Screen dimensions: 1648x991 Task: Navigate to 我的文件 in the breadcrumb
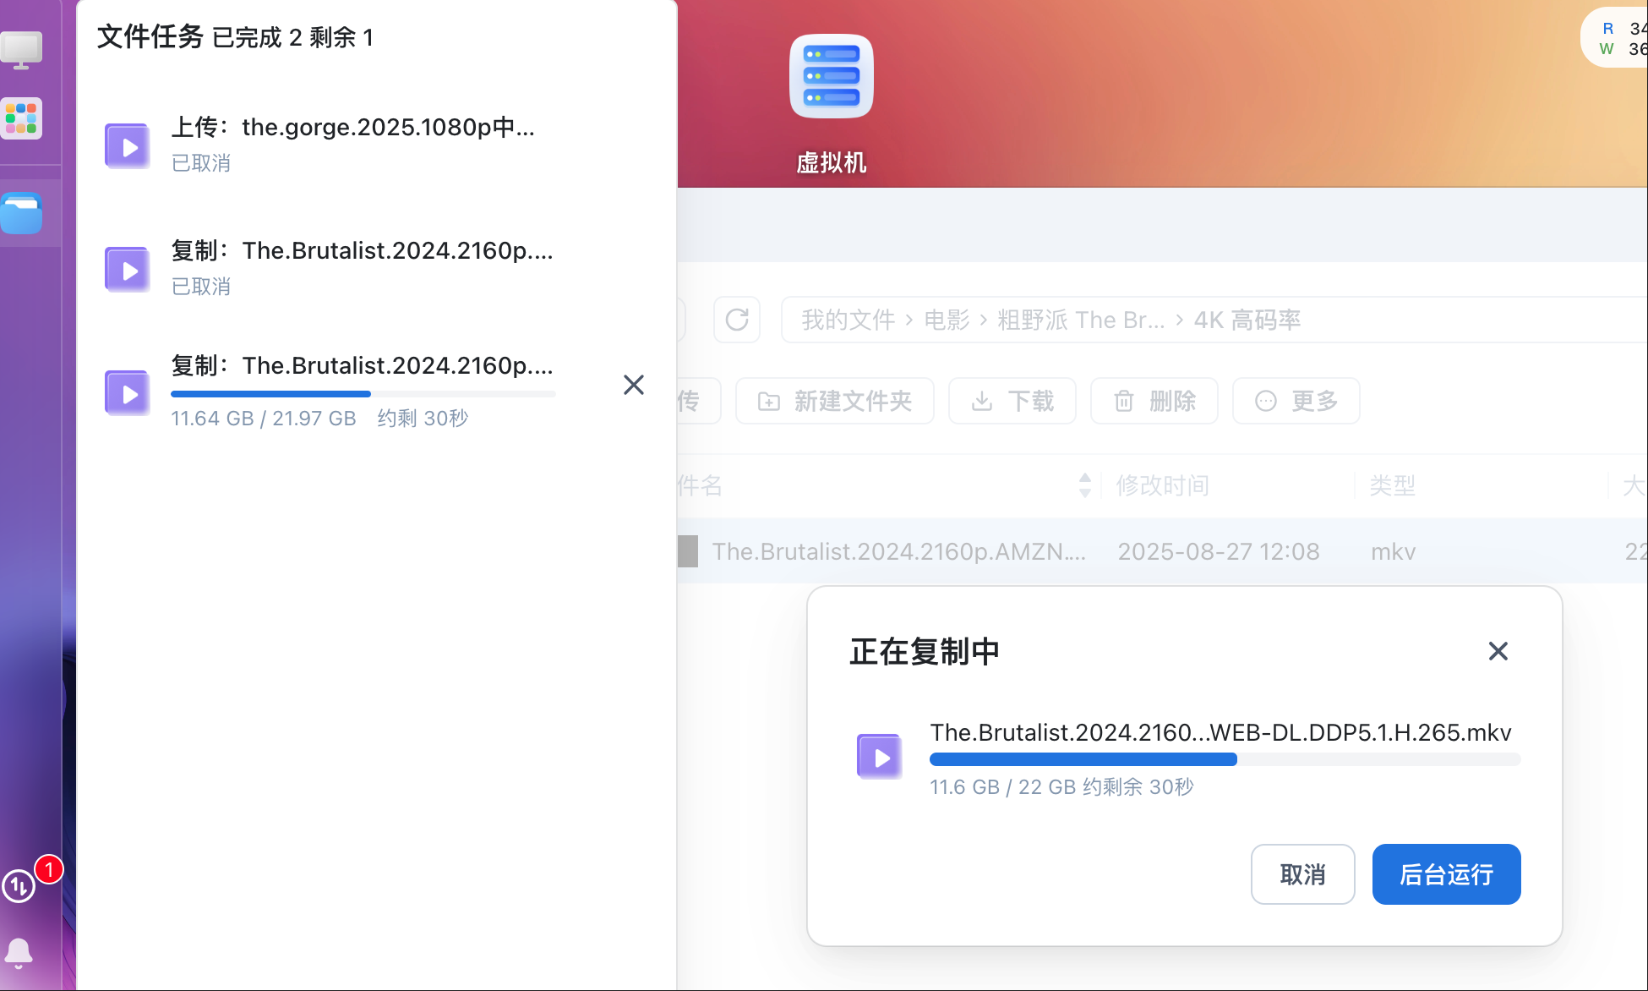coord(847,320)
